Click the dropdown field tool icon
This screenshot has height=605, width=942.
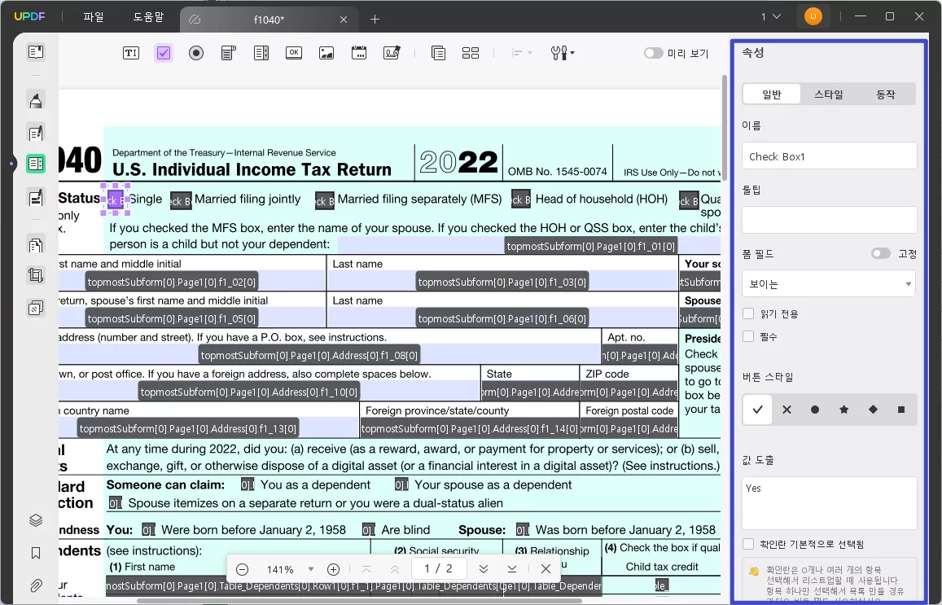pos(229,53)
